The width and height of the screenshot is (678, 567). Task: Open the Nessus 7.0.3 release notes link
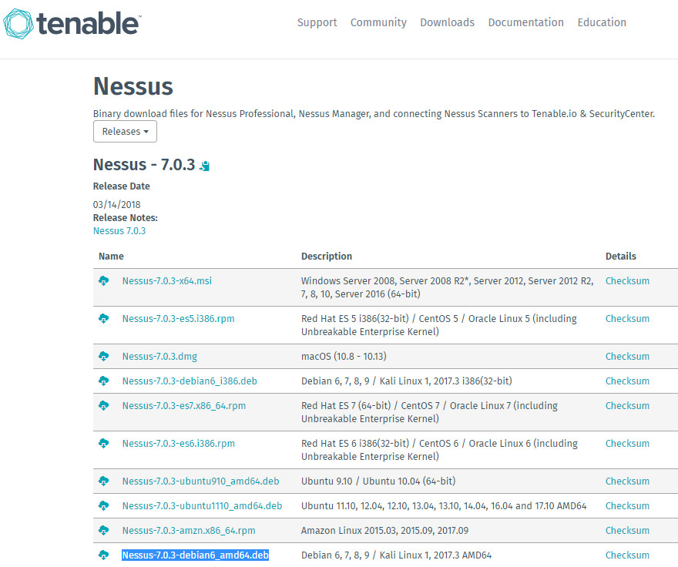(119, 231)
